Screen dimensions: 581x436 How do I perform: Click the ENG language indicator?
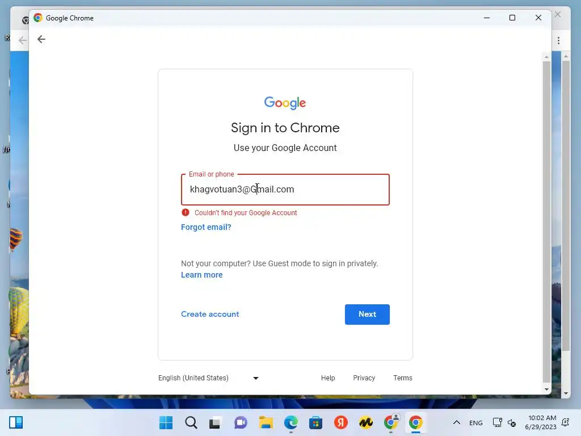coord(476,422)
